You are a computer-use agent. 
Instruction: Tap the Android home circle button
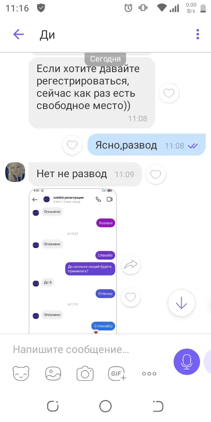(x=105, y=406)
